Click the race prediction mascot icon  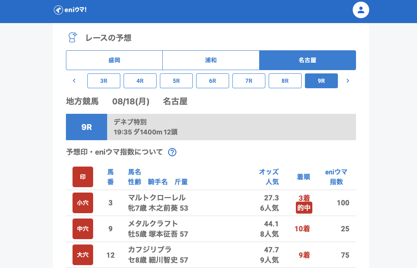(73, 38)
